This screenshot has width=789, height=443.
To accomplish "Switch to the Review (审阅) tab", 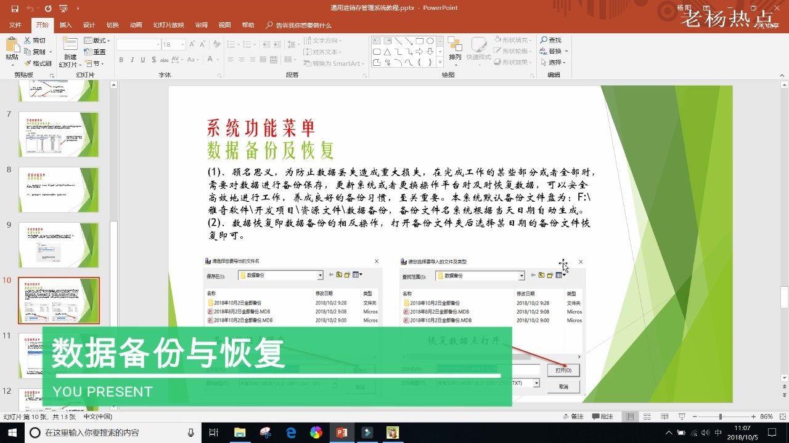I will pos(201,25).
